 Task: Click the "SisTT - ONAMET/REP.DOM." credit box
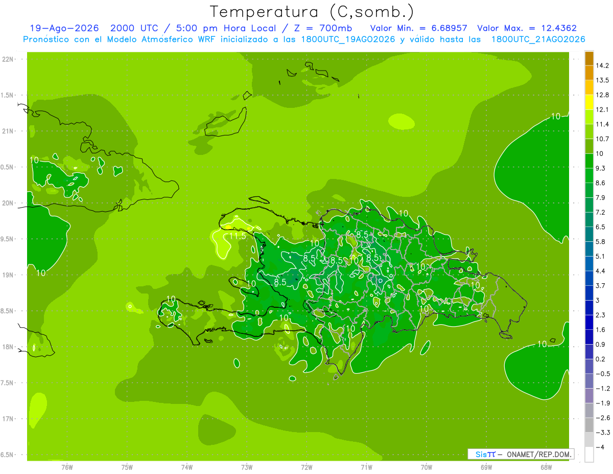(521, 454)
